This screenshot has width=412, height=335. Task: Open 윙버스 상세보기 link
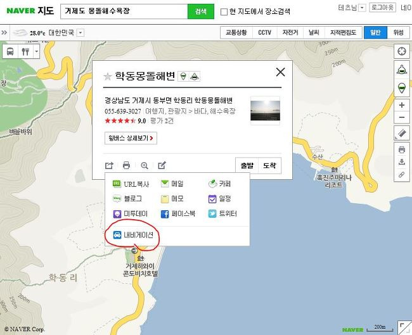131,138
